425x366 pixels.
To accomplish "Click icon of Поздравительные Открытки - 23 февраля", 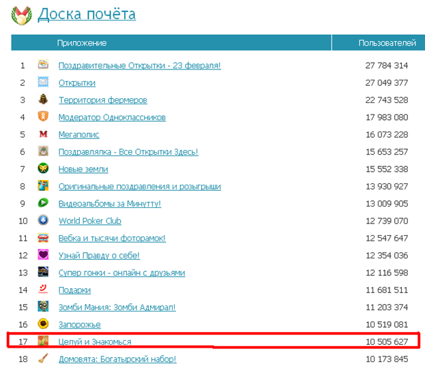I will (43, 65).
